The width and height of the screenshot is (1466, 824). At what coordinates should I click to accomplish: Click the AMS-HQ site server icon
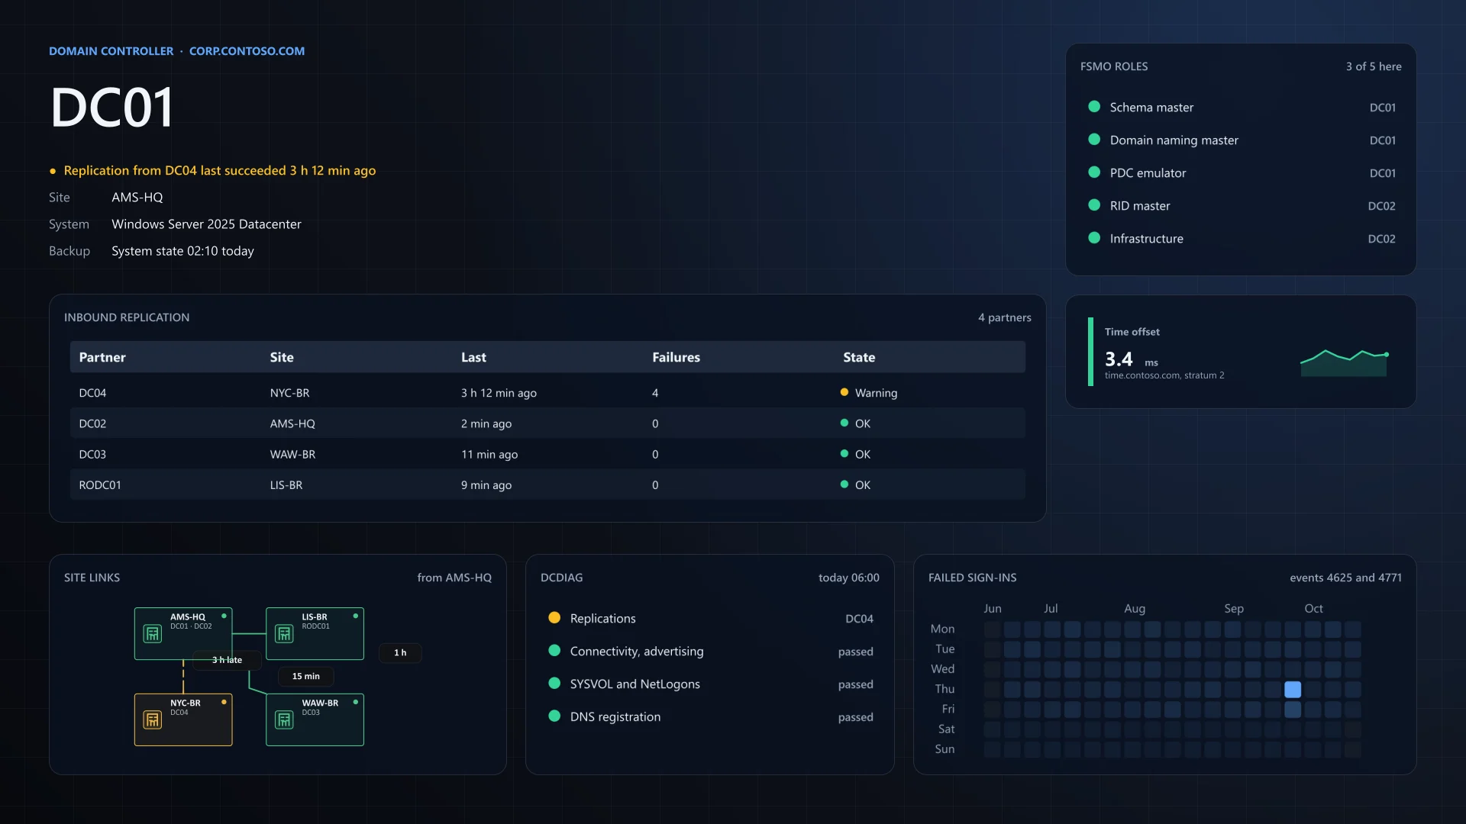point(153,634)
